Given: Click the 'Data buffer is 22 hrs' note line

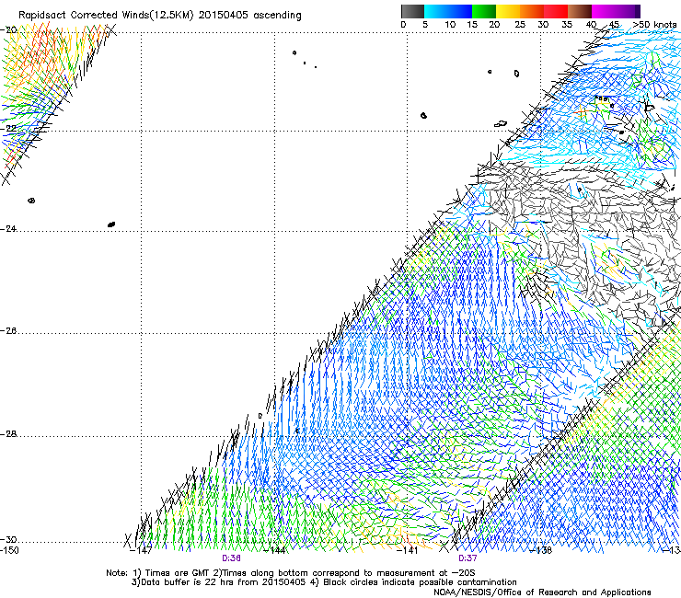Looking at the screenshot, I should click(324, 582).
